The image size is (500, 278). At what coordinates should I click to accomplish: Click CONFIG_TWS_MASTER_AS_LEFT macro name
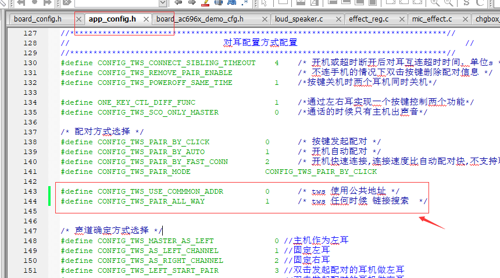(x=156, y=241)
